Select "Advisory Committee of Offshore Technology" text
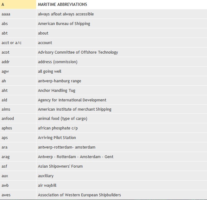 point(78,52)
